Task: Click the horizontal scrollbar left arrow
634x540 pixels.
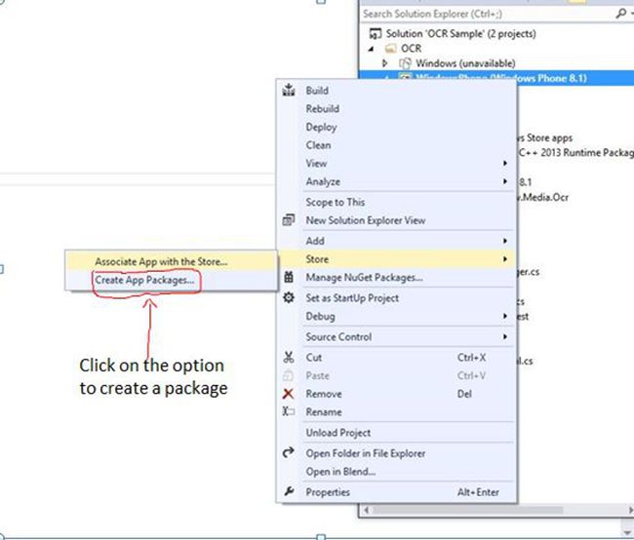Action: click(x=366, y=510)
